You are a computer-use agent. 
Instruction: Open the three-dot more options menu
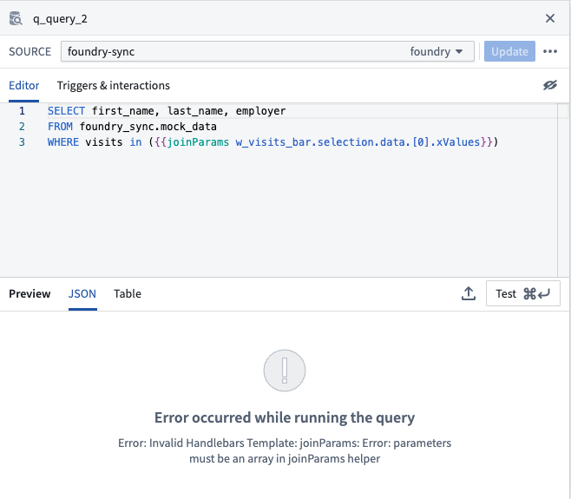[x=550, y=51]
